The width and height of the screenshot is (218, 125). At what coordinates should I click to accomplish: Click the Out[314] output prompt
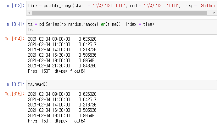coord(14,39)
